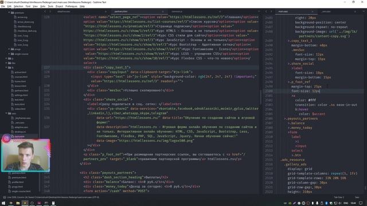Open the File menu
This screenshot has height=206, width=367.
click(x=3, y=6)
